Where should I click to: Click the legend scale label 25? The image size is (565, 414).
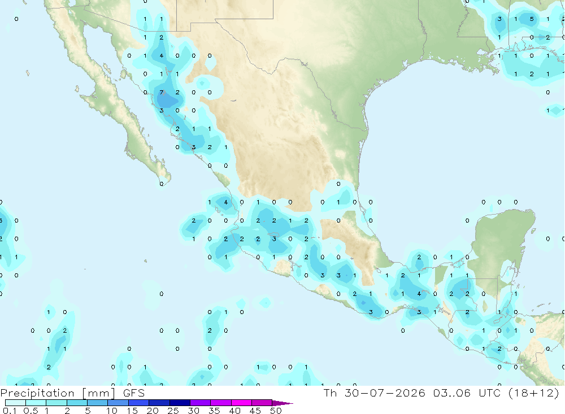173,411
